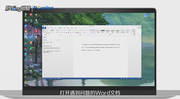The height and width of the screenshot is (99, 180).
Task: Click the vertical scrollbar of the document
Action: point(141,56)
